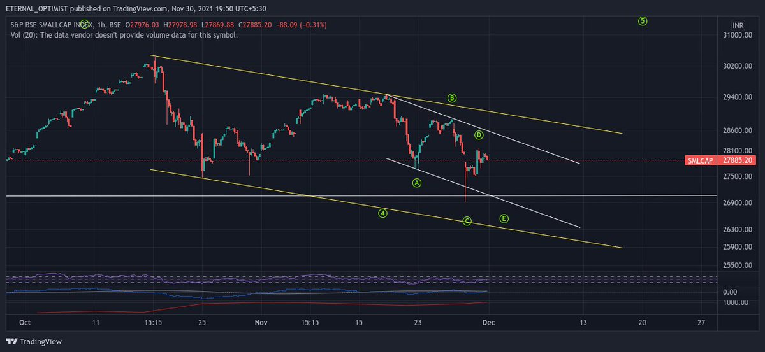Click the 29400.00 price axis label
765x352 pixels.
coord(738,98)
